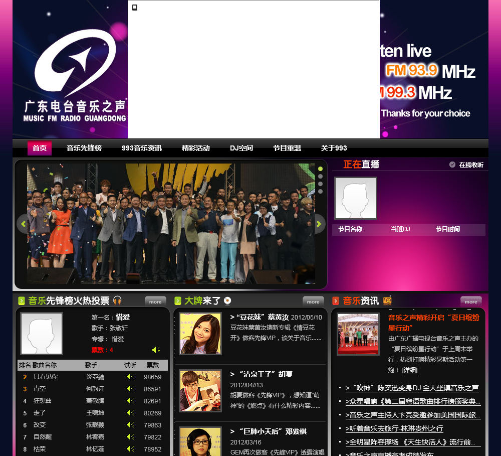
Task: Open the 首页 home tab
Action: (40, 148)
